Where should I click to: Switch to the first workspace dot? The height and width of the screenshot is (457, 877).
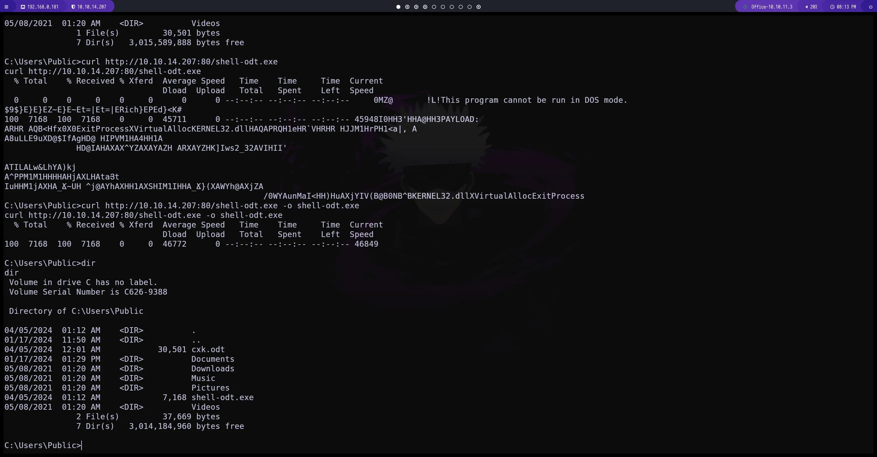[398, 7]
